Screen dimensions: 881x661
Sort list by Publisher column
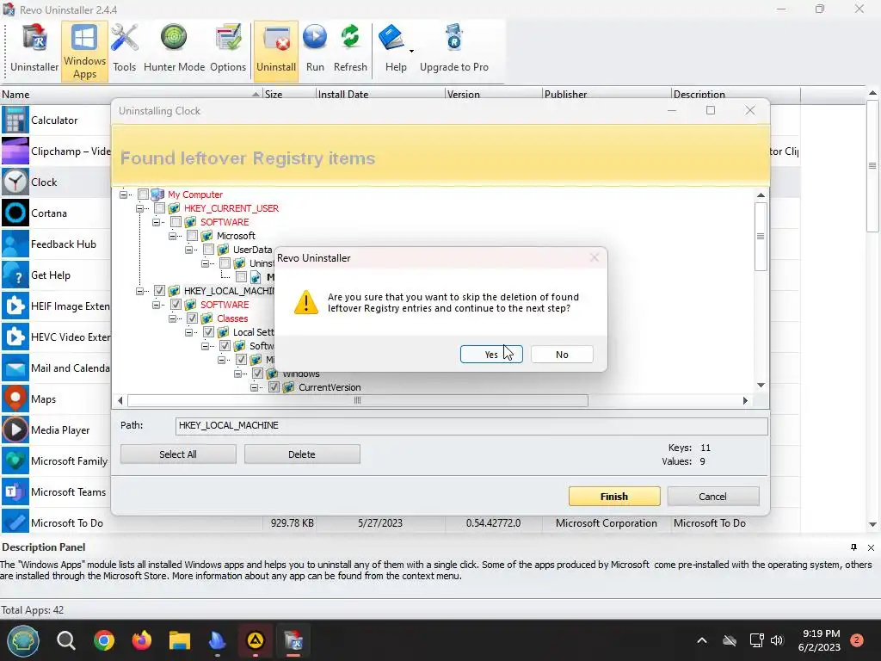tap(607, 95)
